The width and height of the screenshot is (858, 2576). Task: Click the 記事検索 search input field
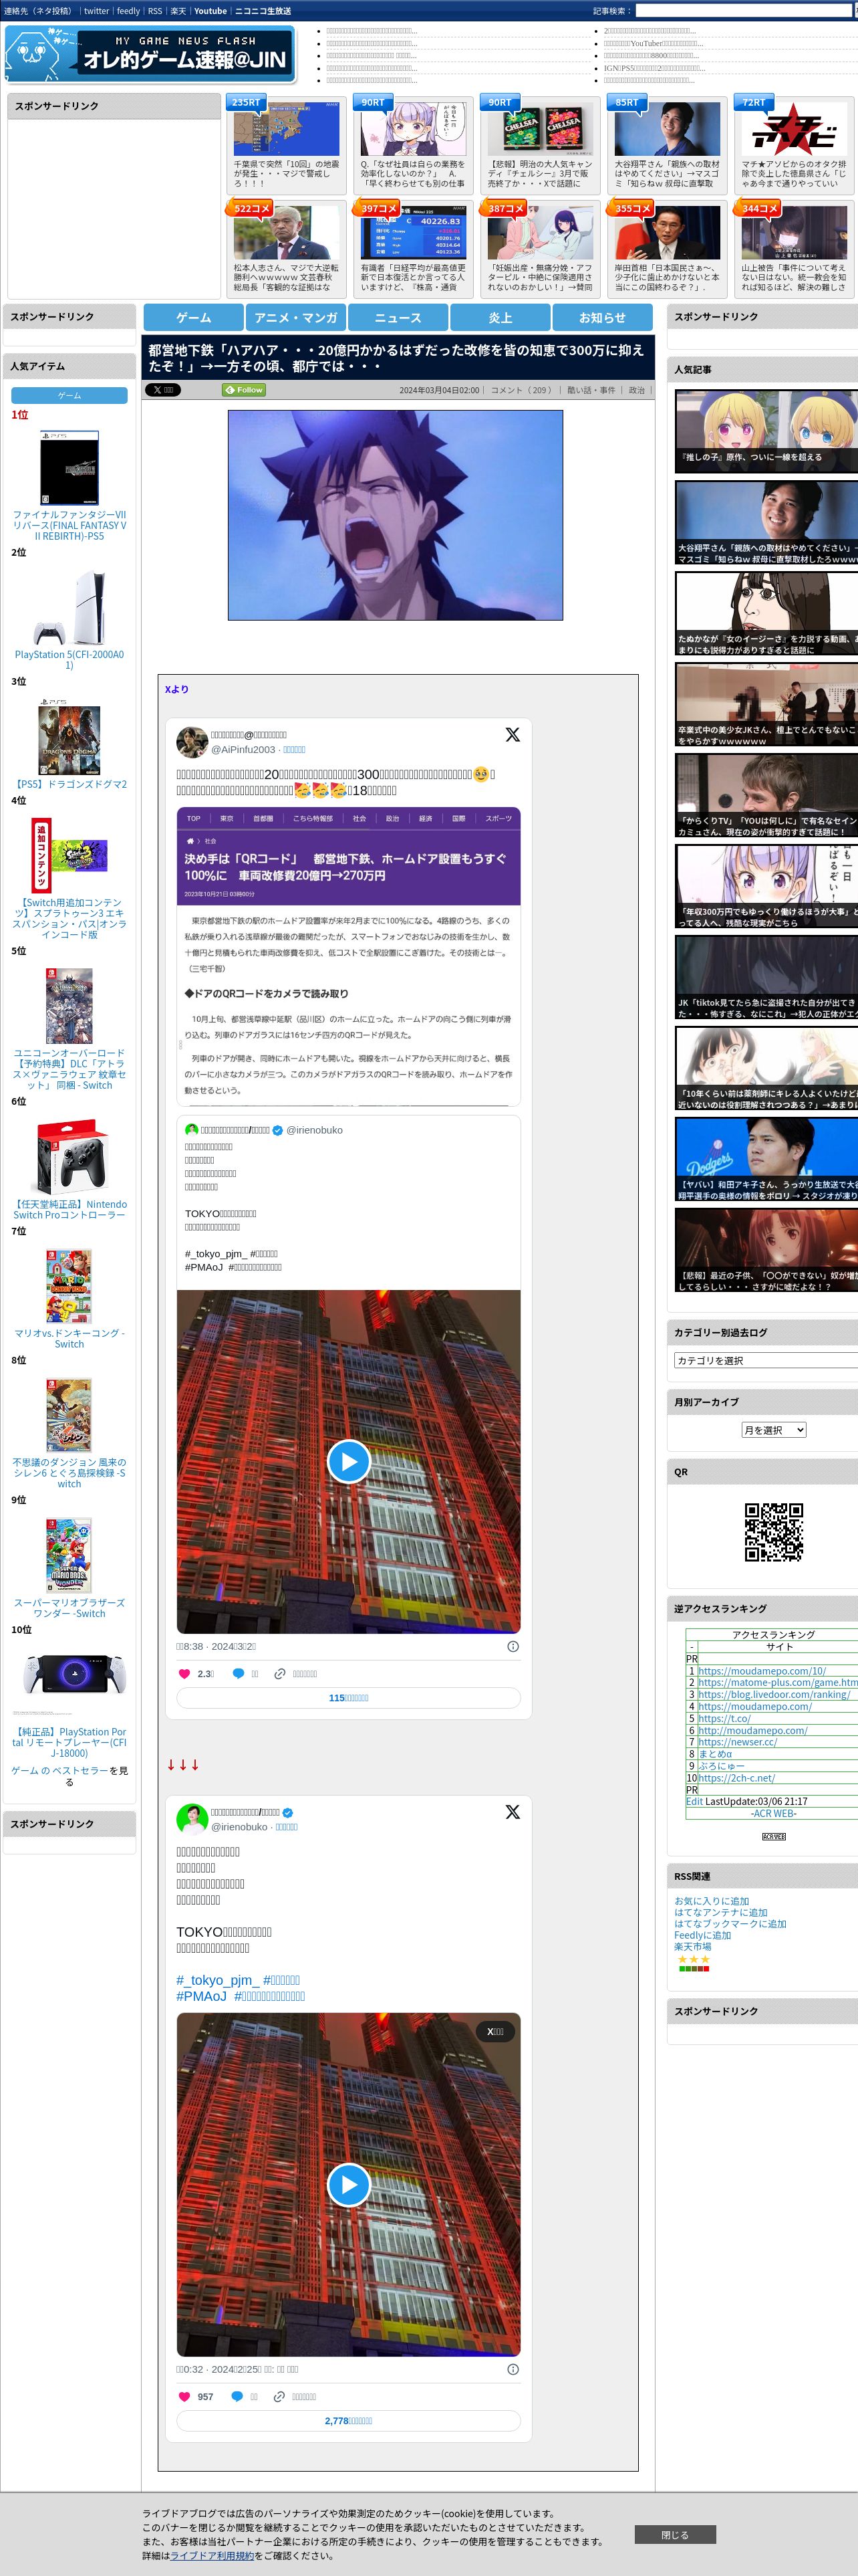point(743,10)
